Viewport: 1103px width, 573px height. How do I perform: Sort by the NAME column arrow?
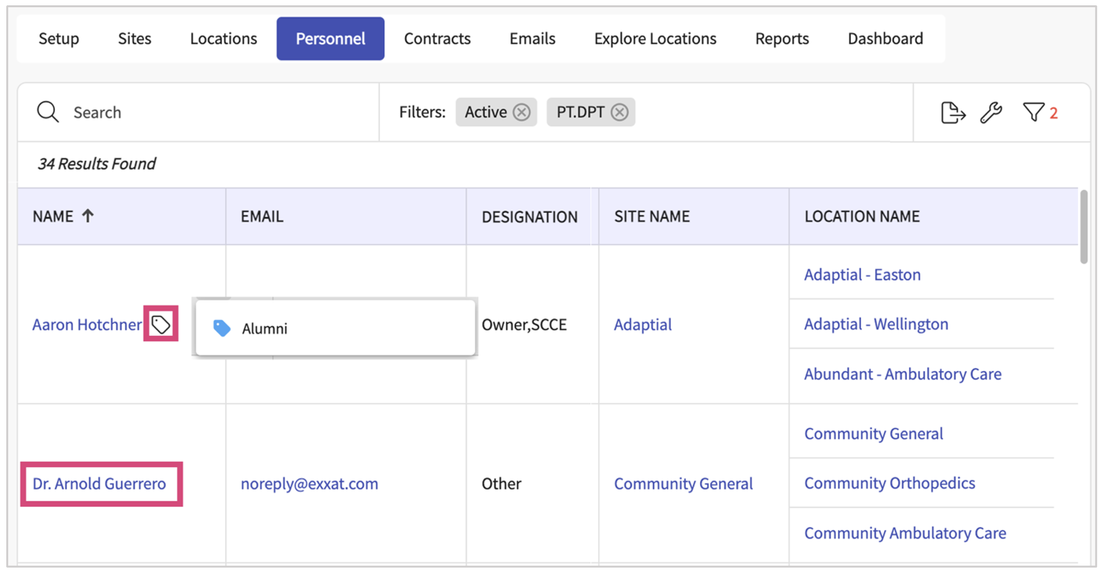coord(88,216)
